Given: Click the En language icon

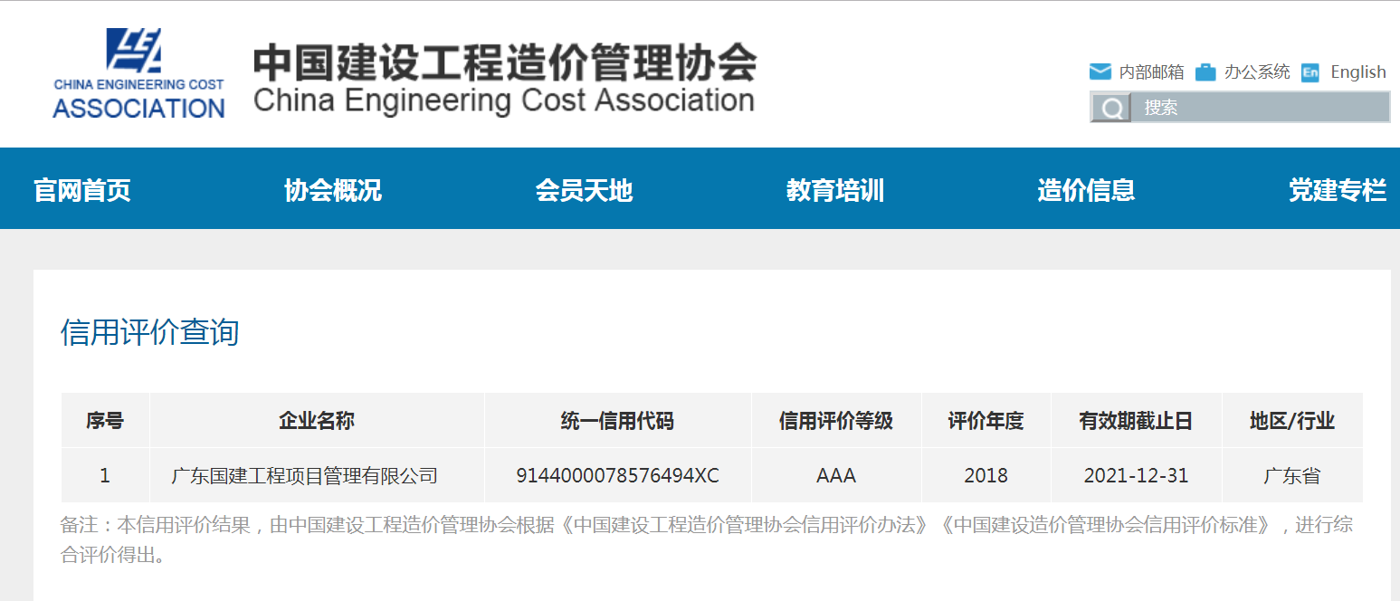Looking at the screenshot, I should [1310, 73].
